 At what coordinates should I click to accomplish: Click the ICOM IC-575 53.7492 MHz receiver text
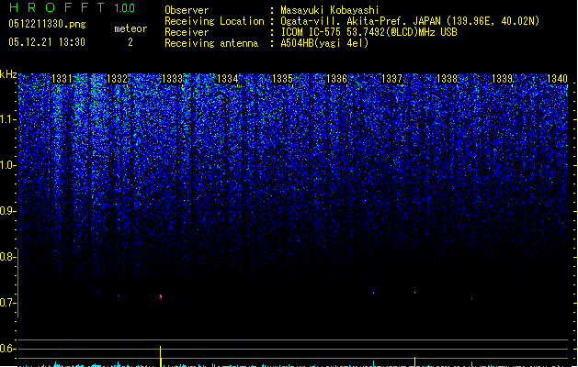pos(368,32)
